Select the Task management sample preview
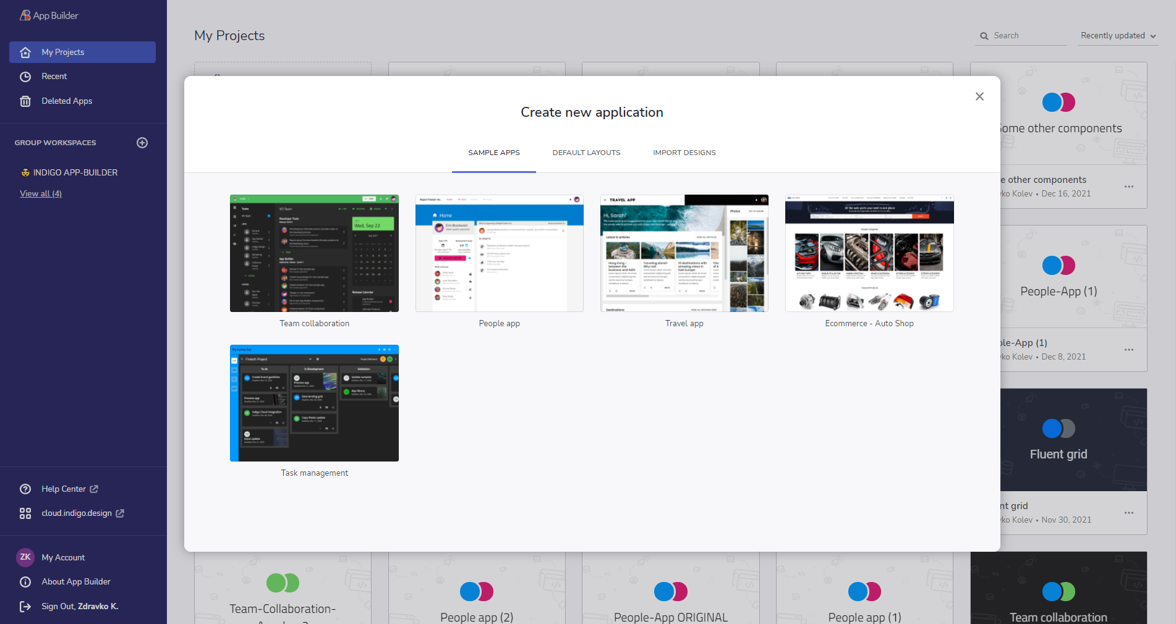Image resolution: width=1176 pixels, height=624 pixels. coord(314,403)
